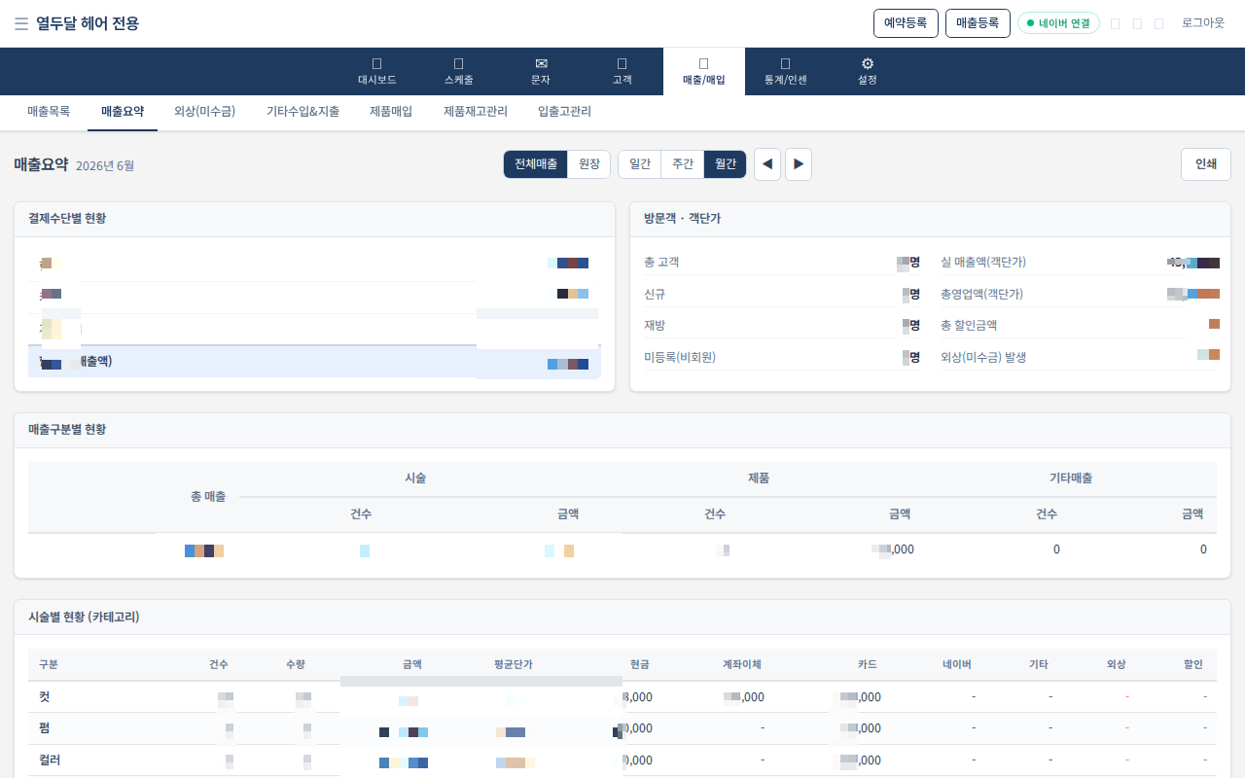Click the 평균단가 column header

(514, 664)
